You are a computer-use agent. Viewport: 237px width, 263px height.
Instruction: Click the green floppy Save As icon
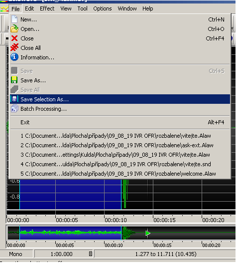coord(14,80)
